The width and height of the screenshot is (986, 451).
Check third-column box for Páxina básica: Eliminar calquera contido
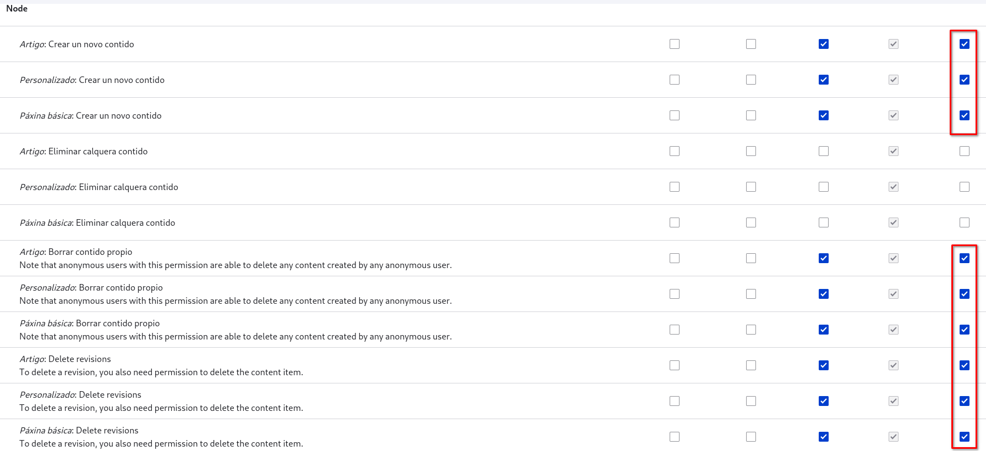pyautogui.click(x=823, y=222)
